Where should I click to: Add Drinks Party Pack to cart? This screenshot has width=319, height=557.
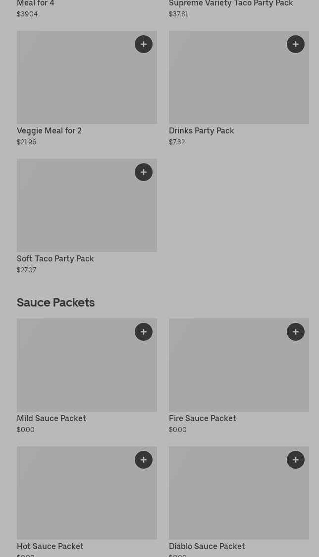tap(296, 44)
